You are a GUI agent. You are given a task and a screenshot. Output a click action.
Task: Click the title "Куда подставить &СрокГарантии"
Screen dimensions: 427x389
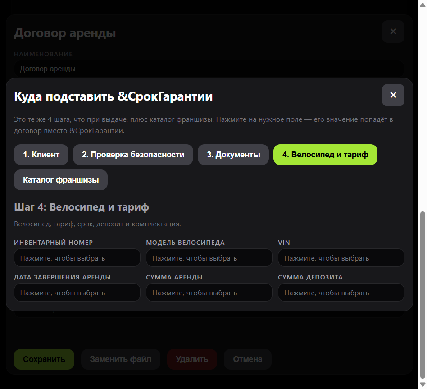click(x=114, y=96)
